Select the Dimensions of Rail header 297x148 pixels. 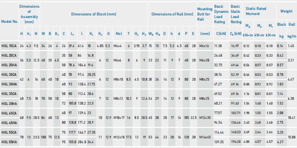click(x=172, y=14)
